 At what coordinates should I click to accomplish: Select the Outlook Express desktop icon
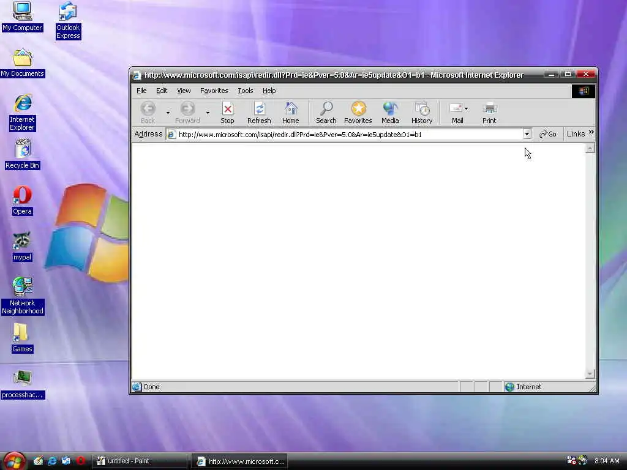click(x=68, y=20)
